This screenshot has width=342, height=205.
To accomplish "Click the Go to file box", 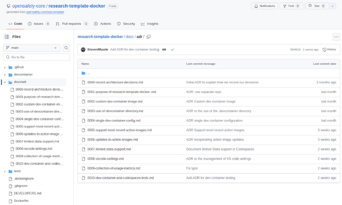I will [x=36, y=57].
